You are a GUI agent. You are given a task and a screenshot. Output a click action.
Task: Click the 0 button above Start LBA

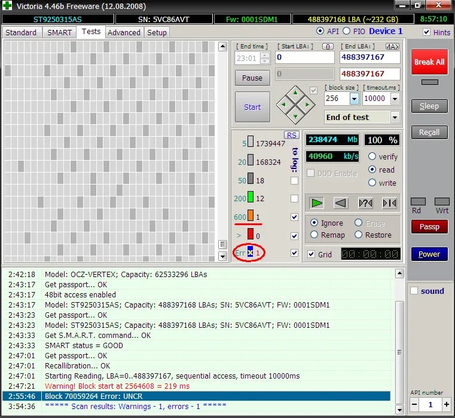coord(328,47)
